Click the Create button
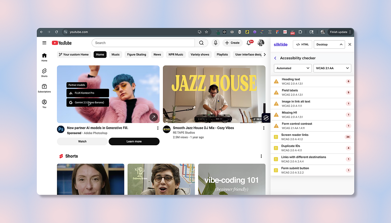The width and height of the screenshot is (391, 223). (x=232, y=43)
